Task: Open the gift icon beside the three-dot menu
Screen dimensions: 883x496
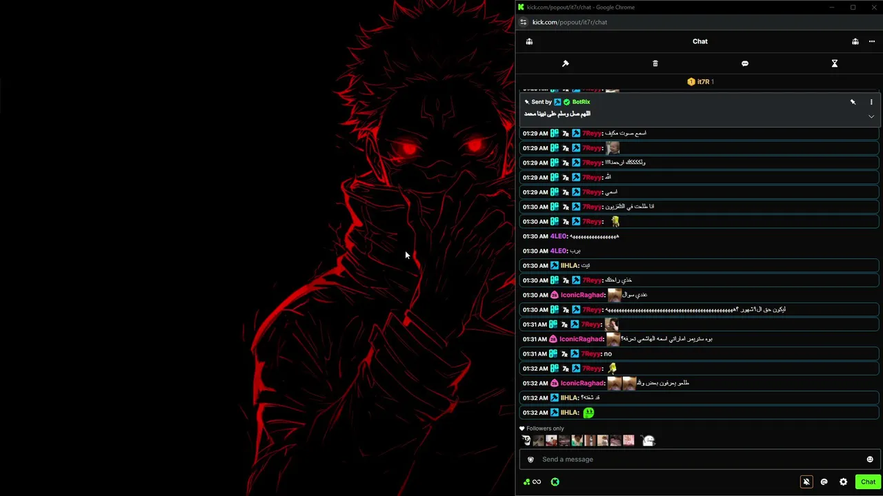Action: (855, 41)
